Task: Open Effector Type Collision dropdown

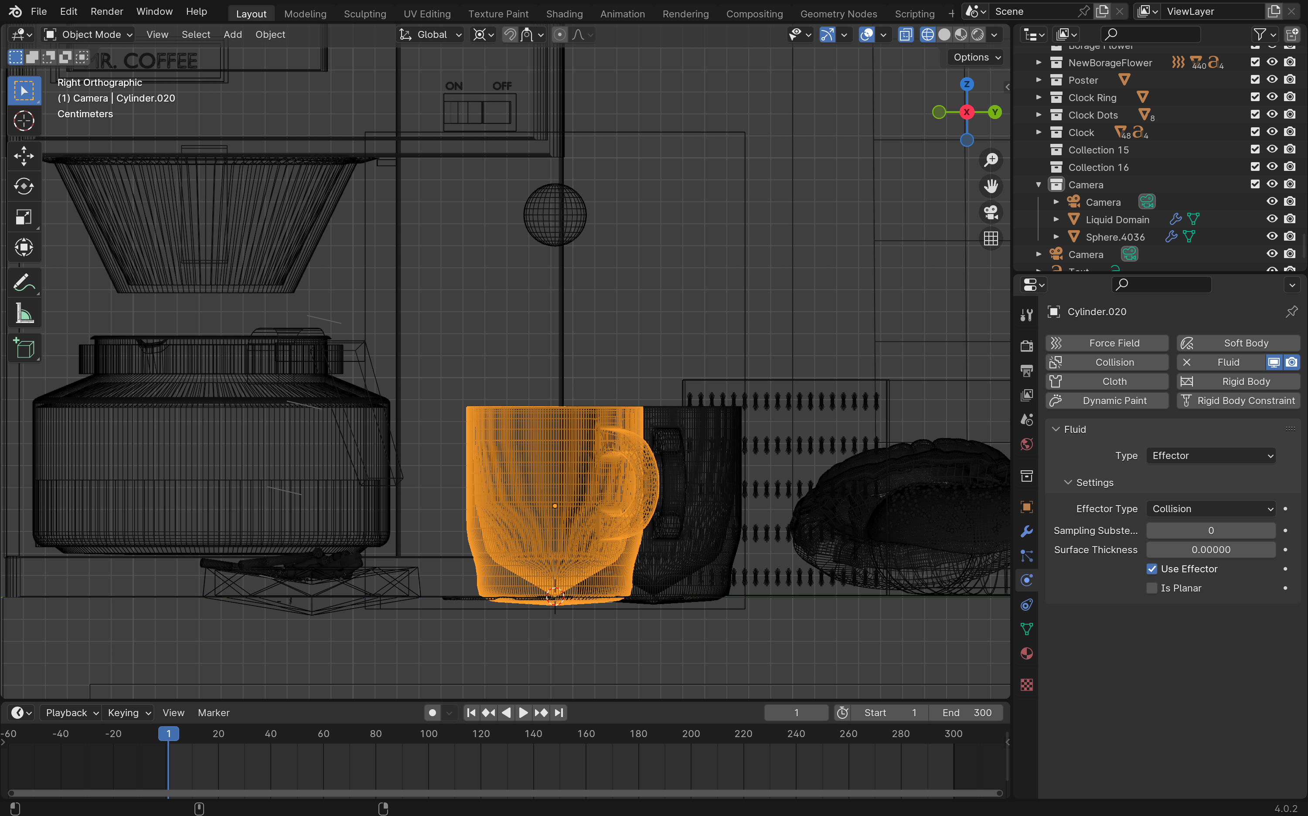Action: point(1211,508)
